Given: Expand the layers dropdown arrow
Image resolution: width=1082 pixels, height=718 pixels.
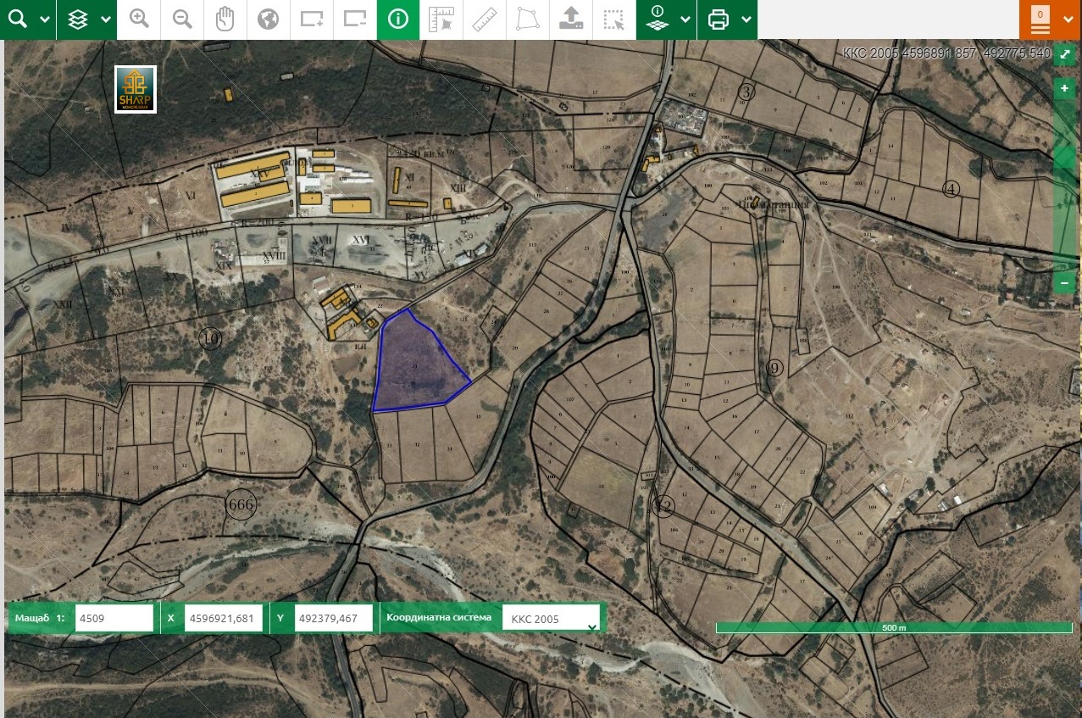Looking at the screenshot, I should point(105,19).
